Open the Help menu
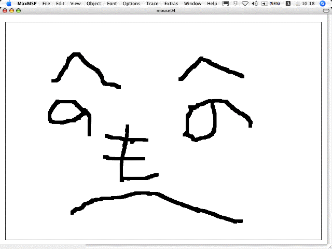This screenshot has height=249, width=332. [x=212, y=4]
